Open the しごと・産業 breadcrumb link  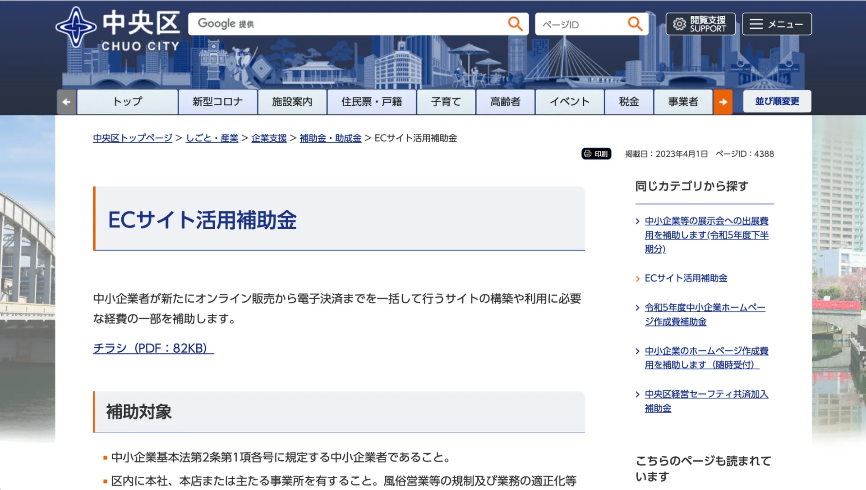point(212,138)
